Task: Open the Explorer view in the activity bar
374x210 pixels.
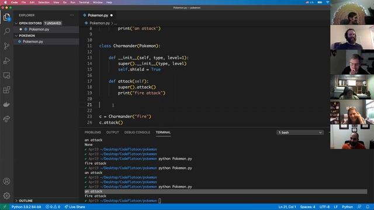Action: pos(6,17)
